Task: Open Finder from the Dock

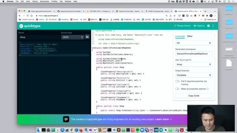Action: [x=39, y=130]
